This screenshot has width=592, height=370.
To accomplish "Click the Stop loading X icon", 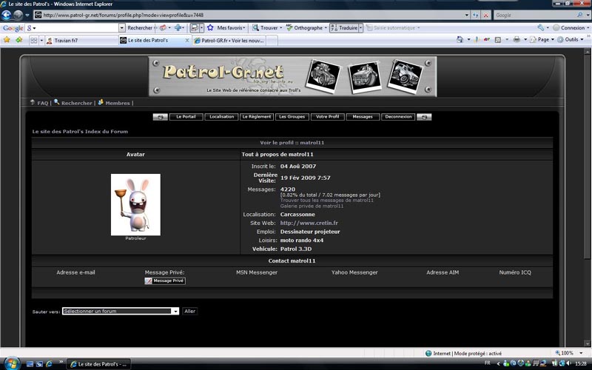I will (x=486, y=15).
